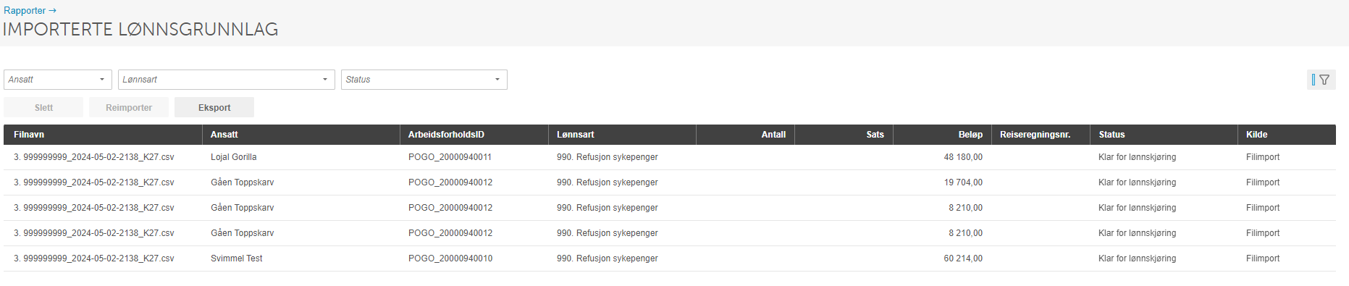Go back via Rapporter breadcrumb link
The image size is (1349, 286).
[x=30, y=11]
